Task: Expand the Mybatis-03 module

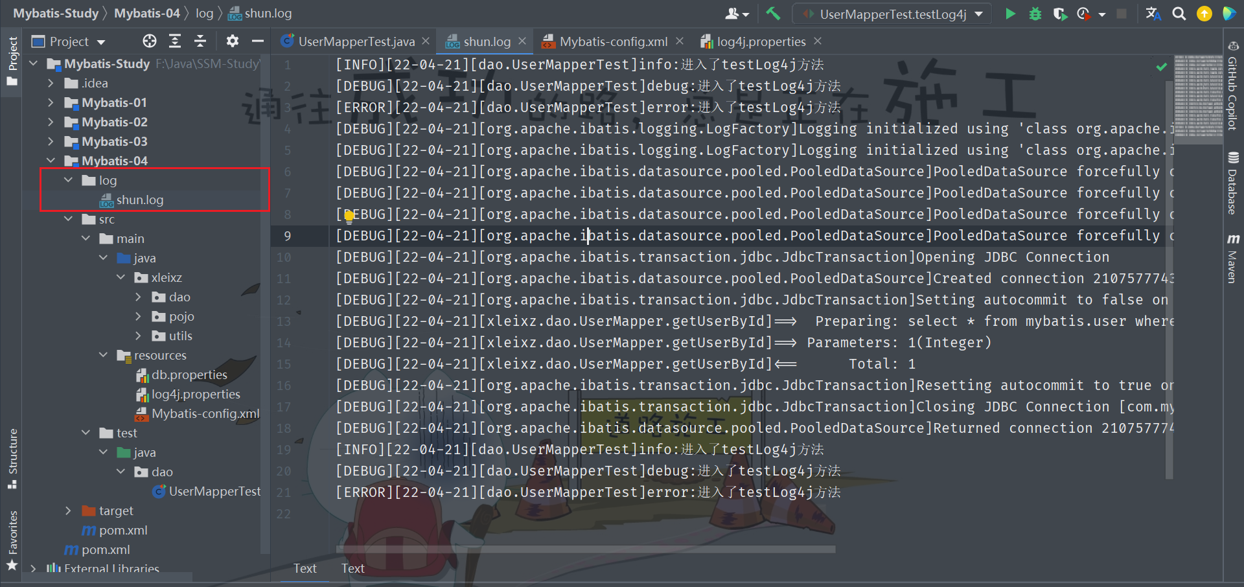Action: click(x=51, y=141)
